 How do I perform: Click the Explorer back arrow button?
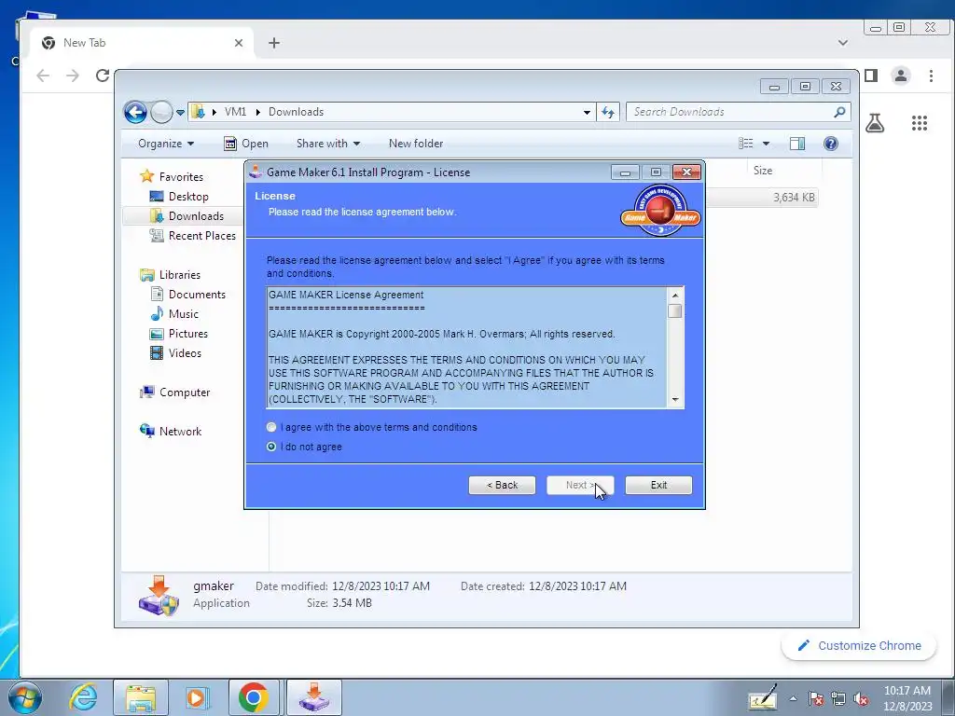point(135,112)
